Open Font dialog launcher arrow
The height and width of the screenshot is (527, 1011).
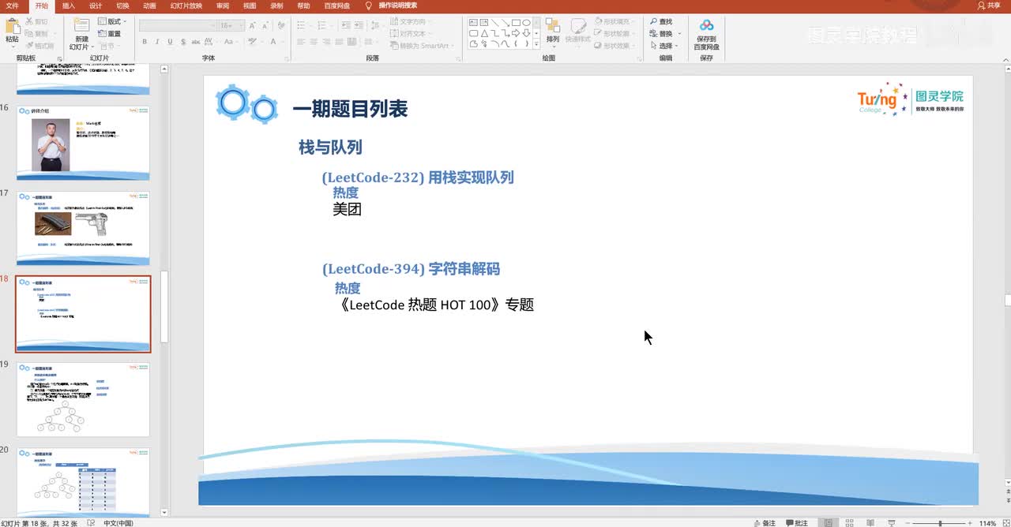coord(287,58)
